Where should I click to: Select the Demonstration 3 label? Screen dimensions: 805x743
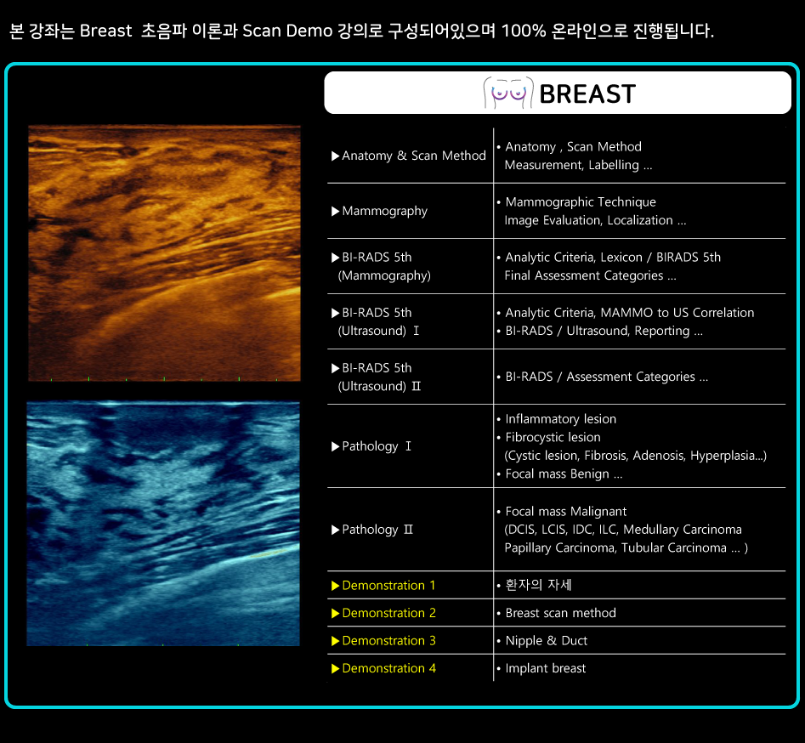(388, 641)
